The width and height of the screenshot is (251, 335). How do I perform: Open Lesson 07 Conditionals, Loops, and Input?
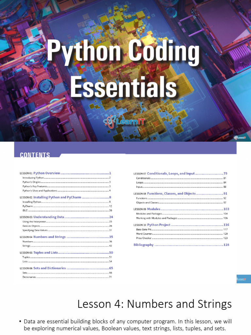pos(180,173)
